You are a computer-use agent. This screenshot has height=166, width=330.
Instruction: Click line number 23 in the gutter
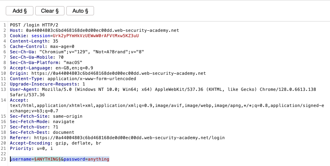pyautogui.click(x=3, y=159)
